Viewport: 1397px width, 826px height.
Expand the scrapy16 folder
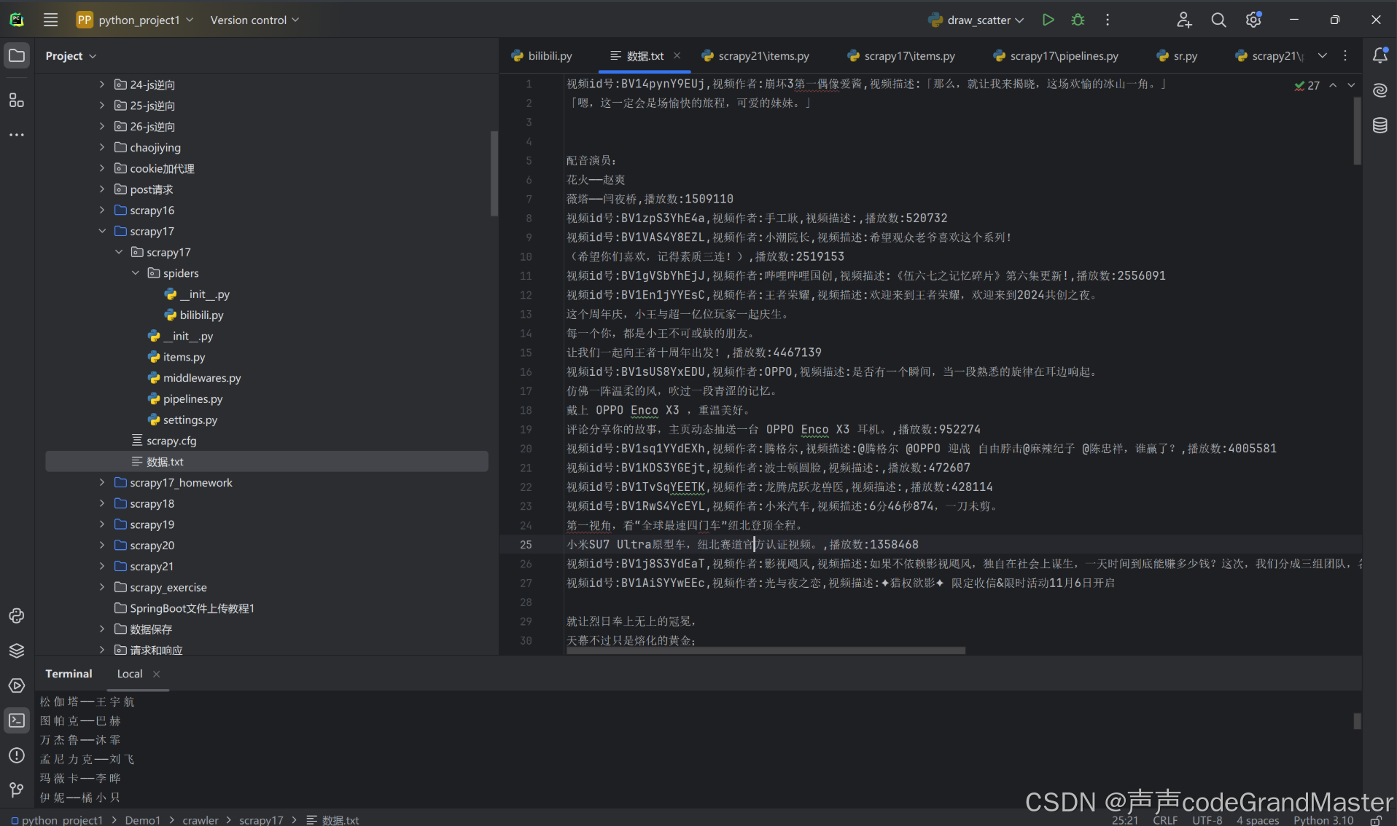point(102,211)
